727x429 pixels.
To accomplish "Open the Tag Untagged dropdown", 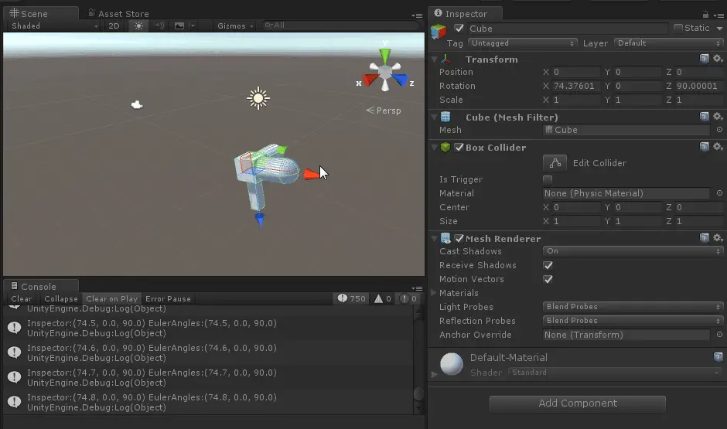I will tap(523, 43).
